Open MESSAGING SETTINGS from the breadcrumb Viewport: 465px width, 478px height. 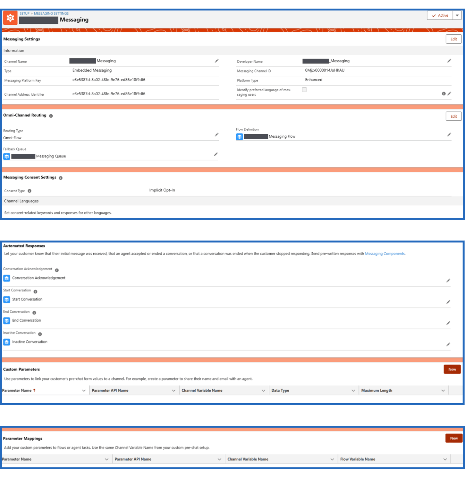click(x=50, y=13)
